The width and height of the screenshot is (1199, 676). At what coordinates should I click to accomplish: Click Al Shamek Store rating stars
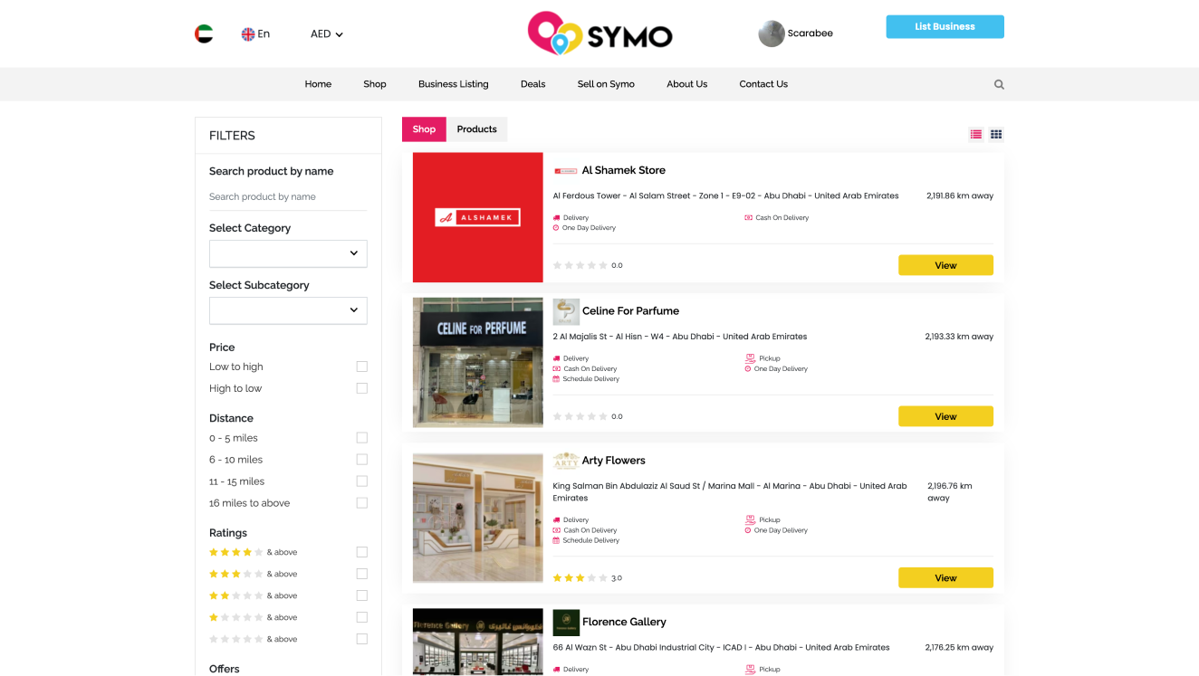point(580,265)
